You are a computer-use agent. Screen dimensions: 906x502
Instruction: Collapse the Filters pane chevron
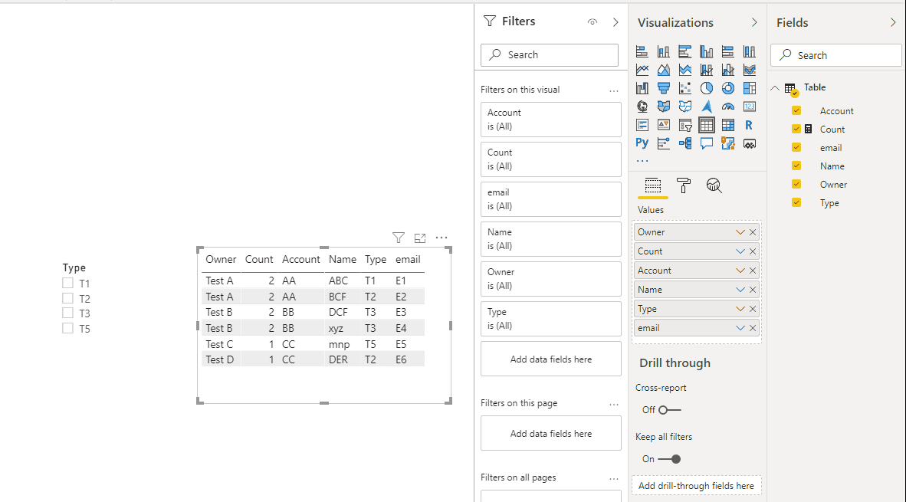[x=615, y=22]
